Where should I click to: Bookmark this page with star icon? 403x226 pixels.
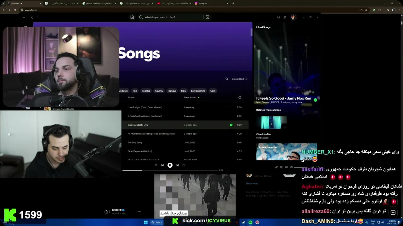click(x=366, y=10)
